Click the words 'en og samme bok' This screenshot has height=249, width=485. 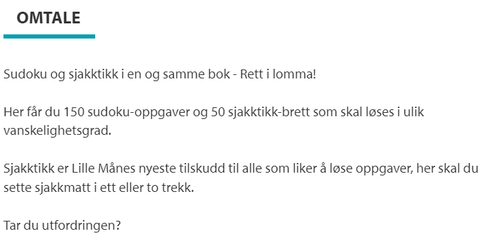point(179,75)
